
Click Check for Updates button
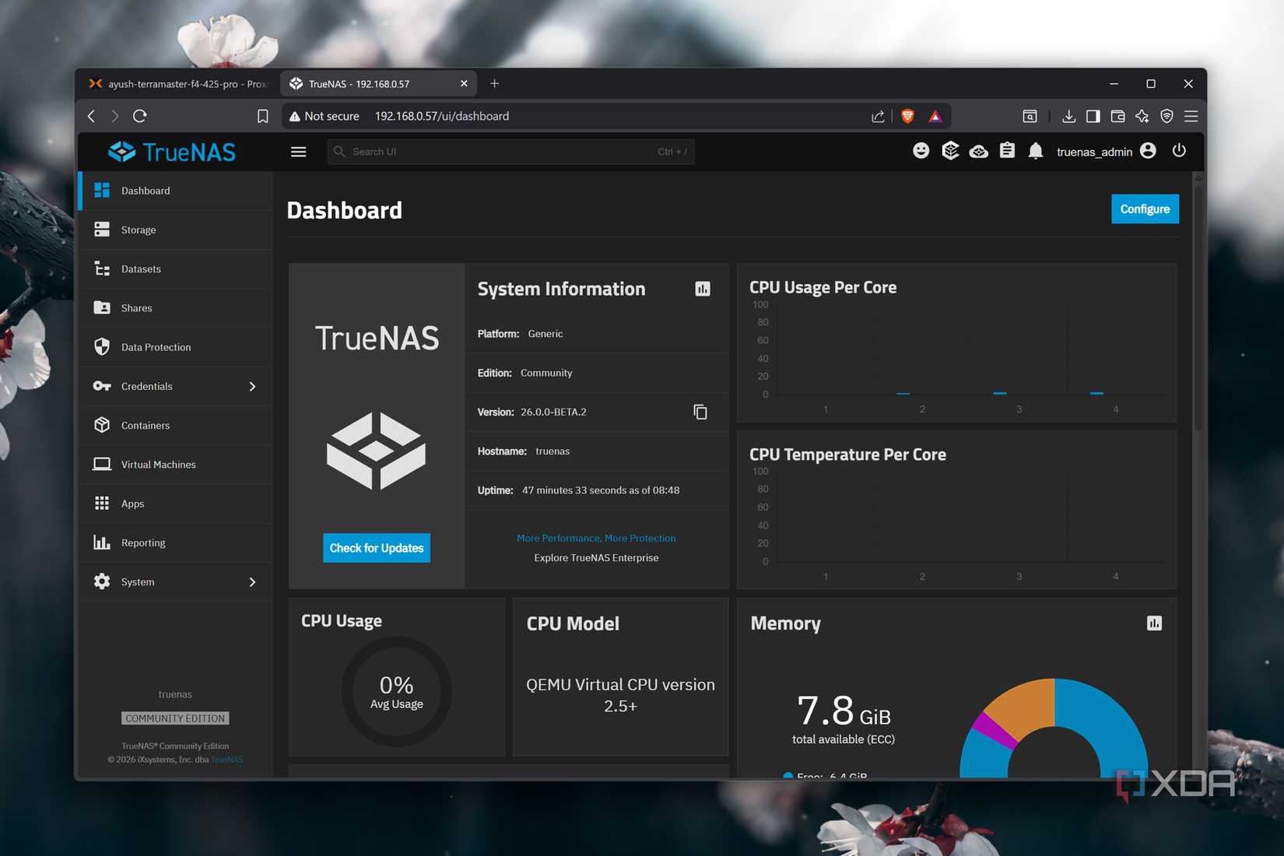(377, 548)
